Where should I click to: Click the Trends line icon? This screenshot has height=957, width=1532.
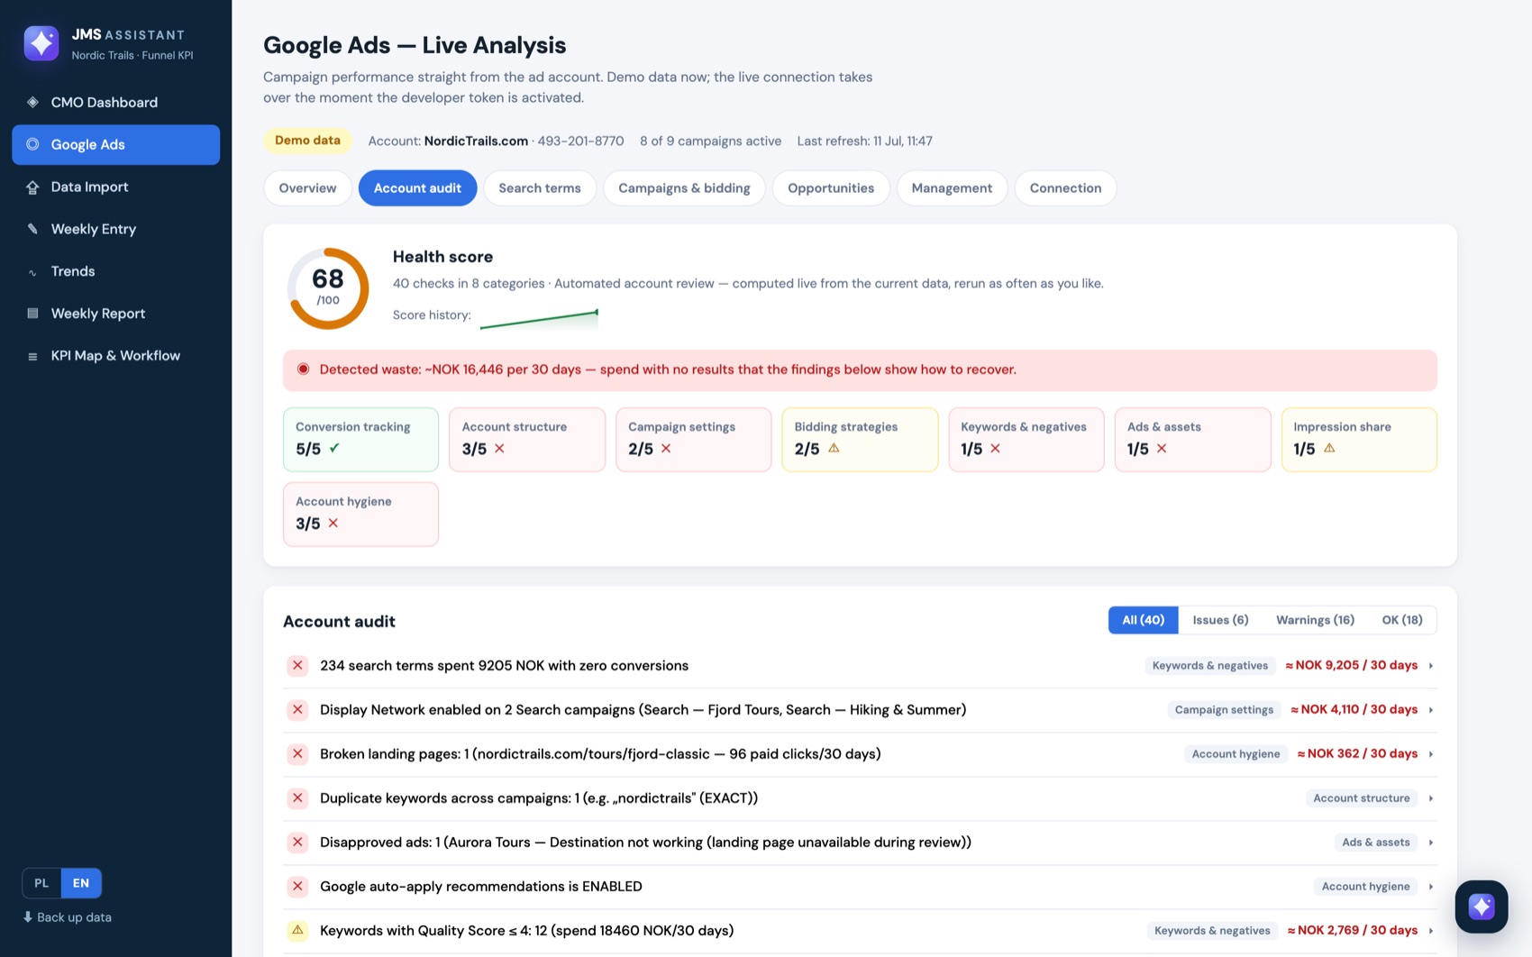pyautogui.click(x=32, y=272)
